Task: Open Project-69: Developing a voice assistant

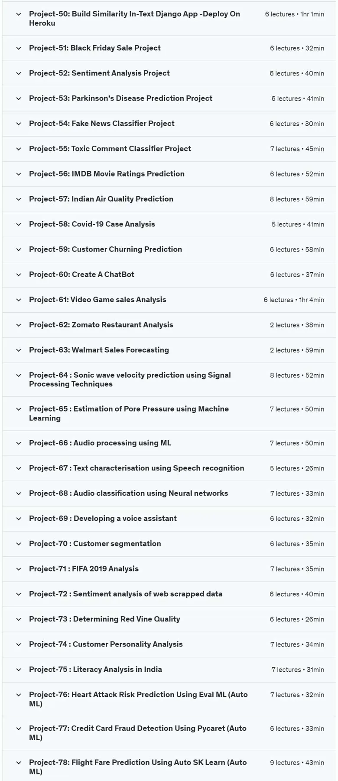Action: [x=103, y=519]
